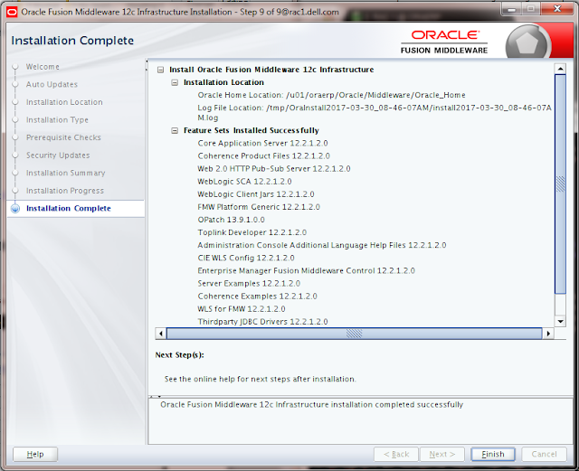Click the Oracle Fusion Middleware pentagon logo
Viewport: 579px width, 471px height.
tap(527, 43)
